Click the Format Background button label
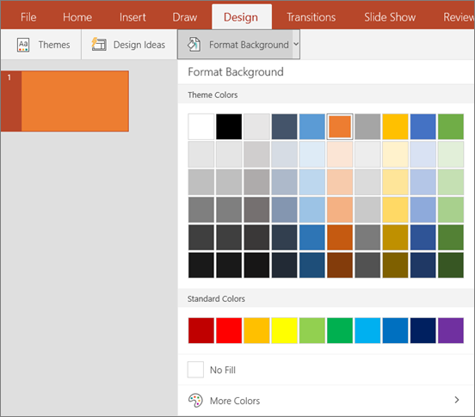This screenshot has height=417, width=475. point(249,45)
